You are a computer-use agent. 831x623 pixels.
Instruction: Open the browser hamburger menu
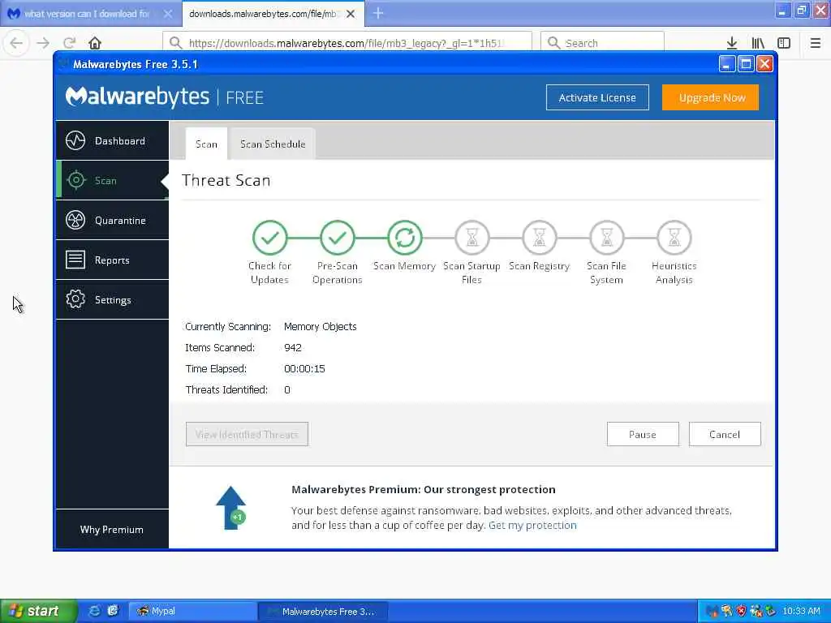tap(816, 43)
